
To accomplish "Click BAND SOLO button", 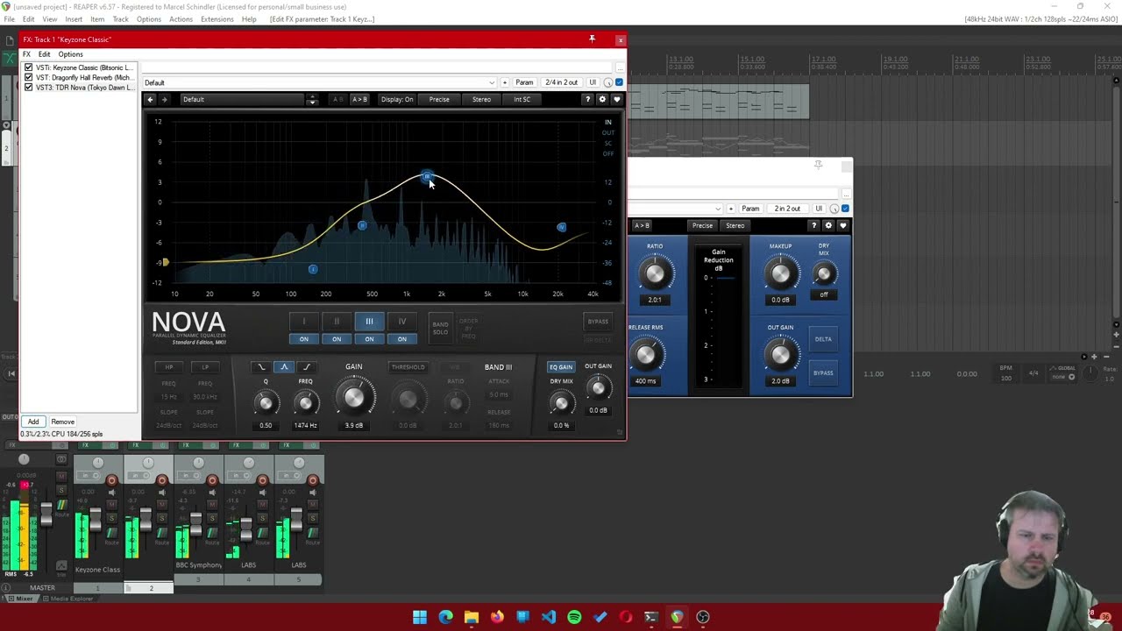I will coord(440,327).
